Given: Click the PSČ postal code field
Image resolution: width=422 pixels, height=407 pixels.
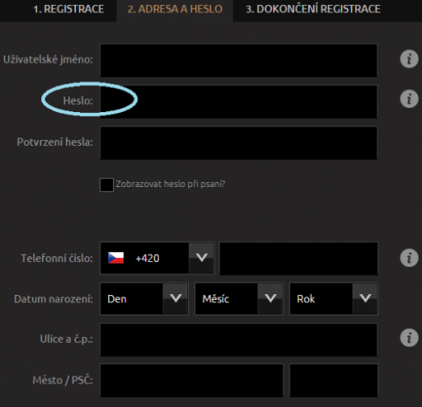Looking at the screenshot, I should [333, 380].
